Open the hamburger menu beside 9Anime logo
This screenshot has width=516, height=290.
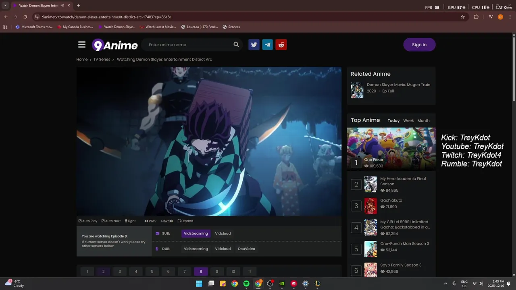tap(82, 45)
